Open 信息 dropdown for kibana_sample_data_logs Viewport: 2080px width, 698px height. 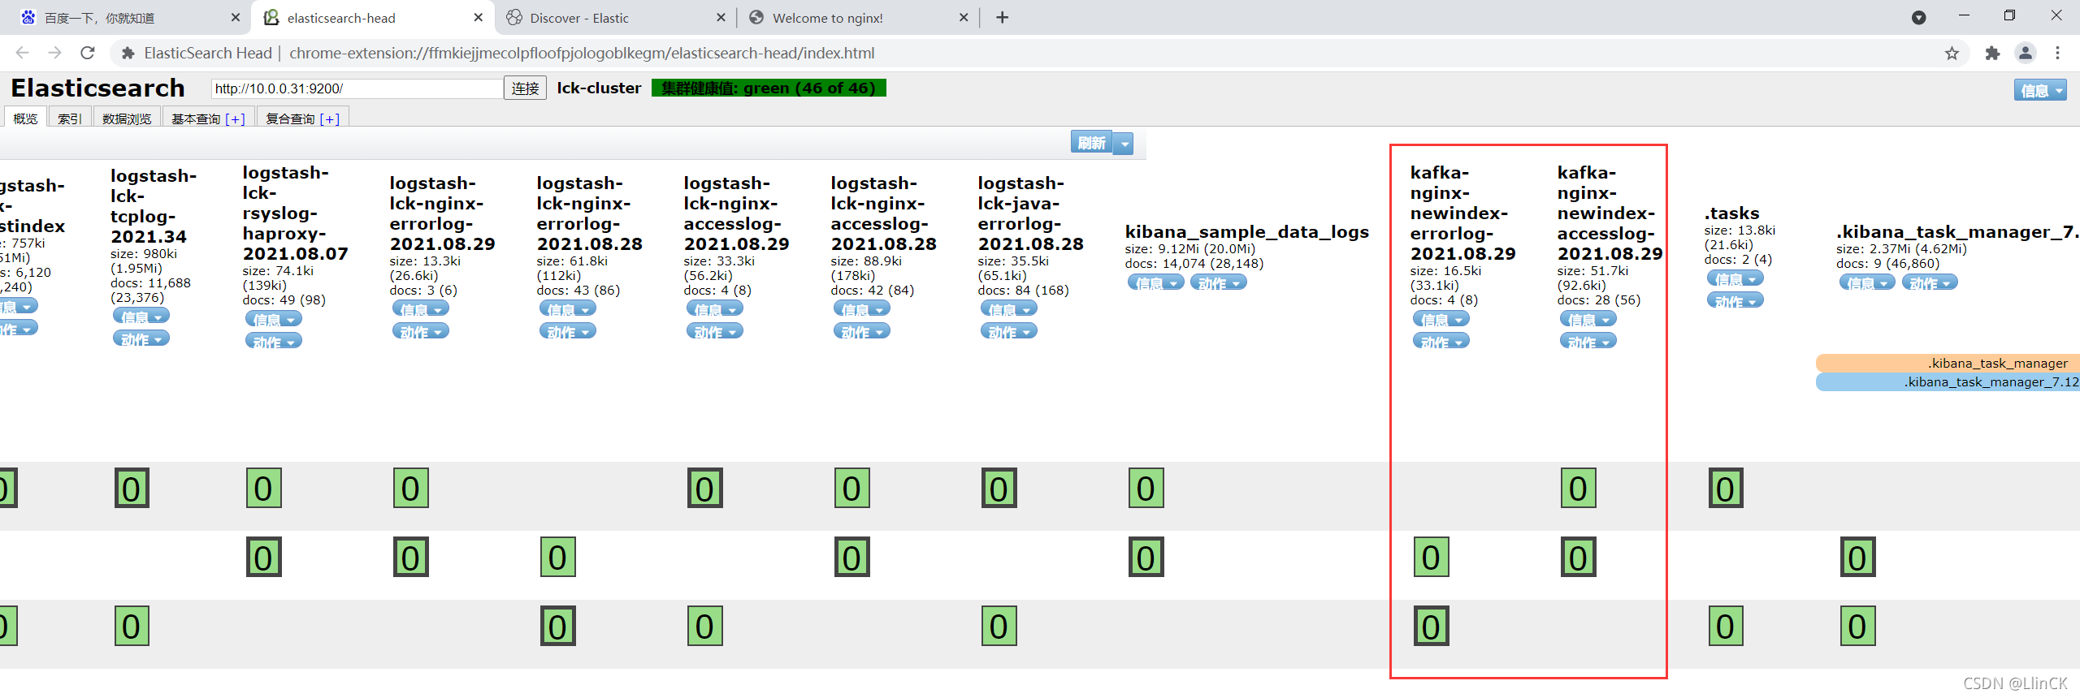(1156, 282)
